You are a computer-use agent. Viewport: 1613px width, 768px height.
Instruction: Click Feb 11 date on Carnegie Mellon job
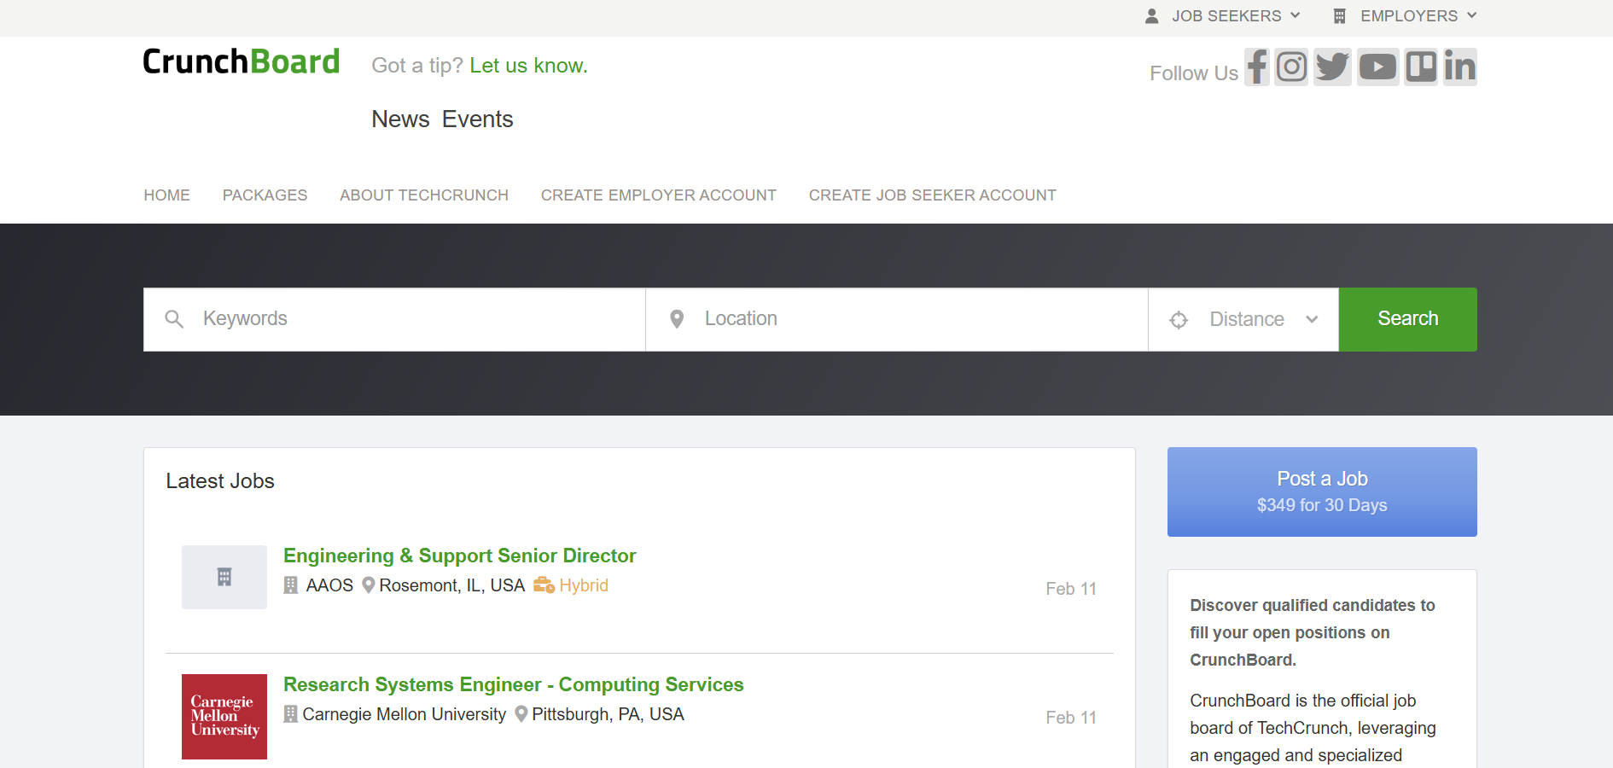click(x=1071, y=718)
